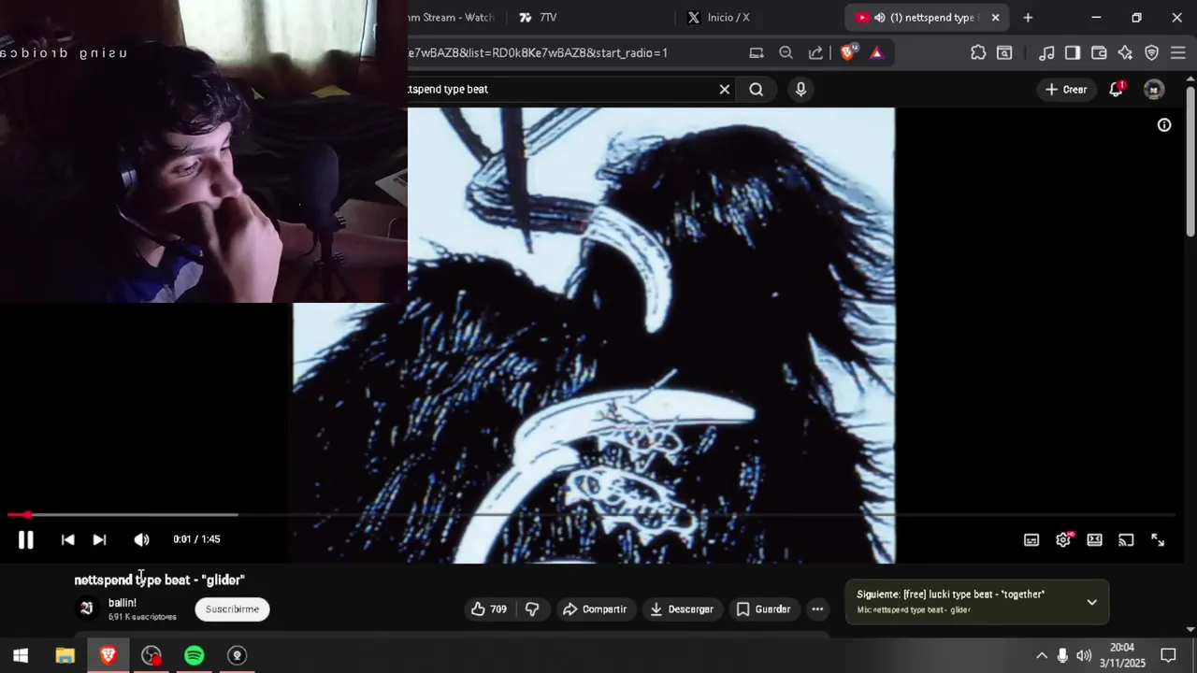Open Brave Shields lion icon

(847, 53)
